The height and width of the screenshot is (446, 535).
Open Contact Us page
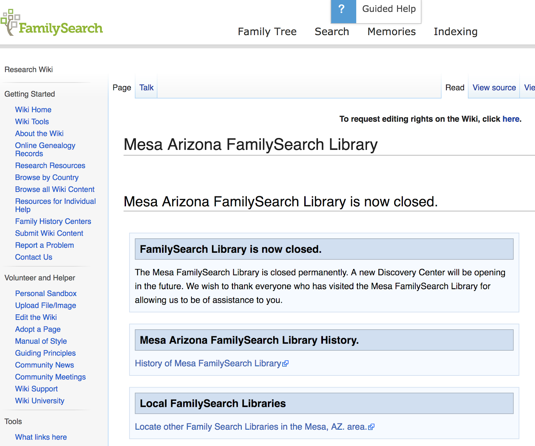tap(33, 257)
